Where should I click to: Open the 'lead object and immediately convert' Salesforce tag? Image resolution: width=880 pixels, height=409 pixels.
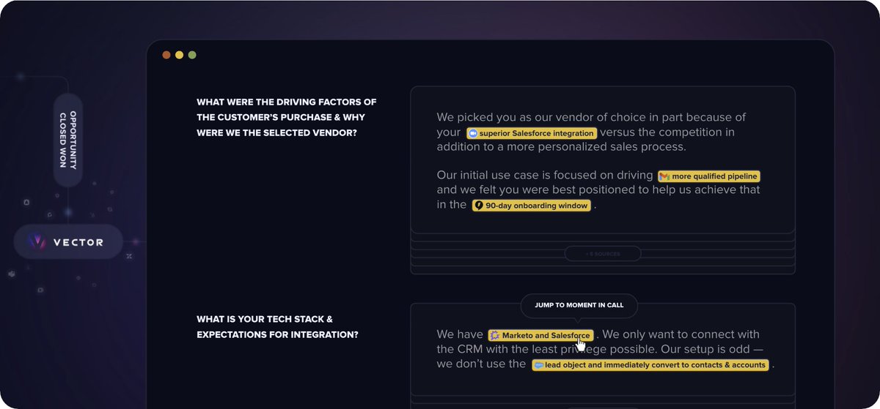coord(650,364)
